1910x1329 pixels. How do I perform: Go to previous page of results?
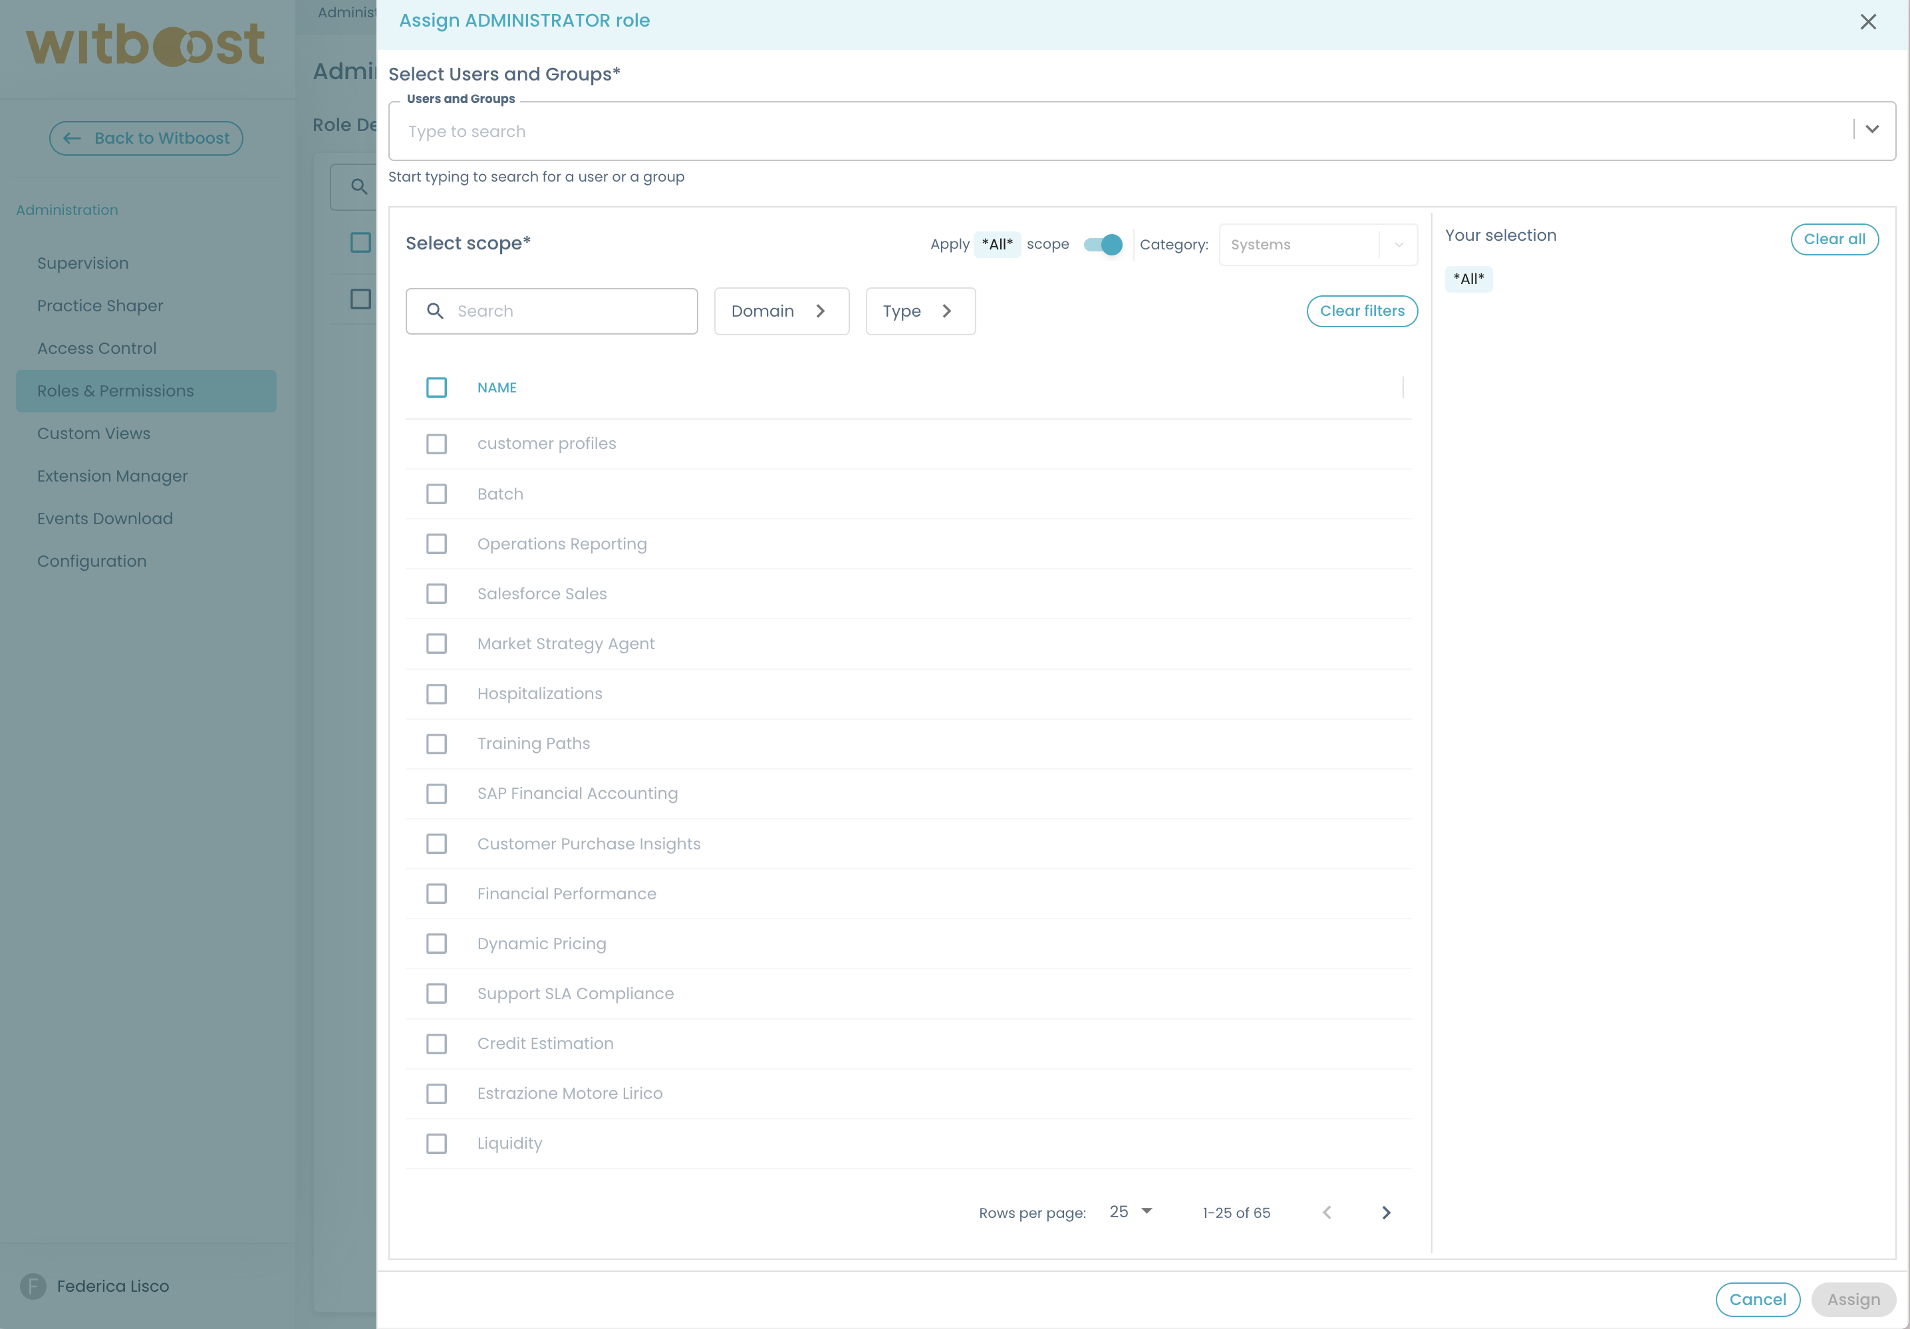(x=1327, y=1213)
